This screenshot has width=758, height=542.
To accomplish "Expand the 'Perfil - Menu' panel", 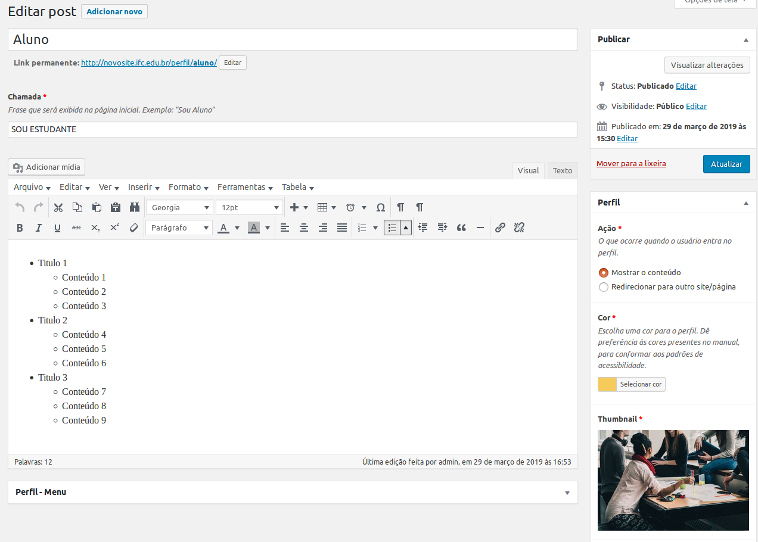I will (567, 493).
